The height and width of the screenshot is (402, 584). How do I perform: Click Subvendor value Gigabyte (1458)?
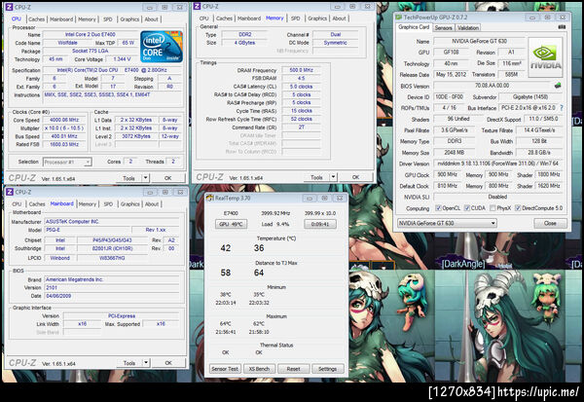pyautogui.click(x=530, y=97)
